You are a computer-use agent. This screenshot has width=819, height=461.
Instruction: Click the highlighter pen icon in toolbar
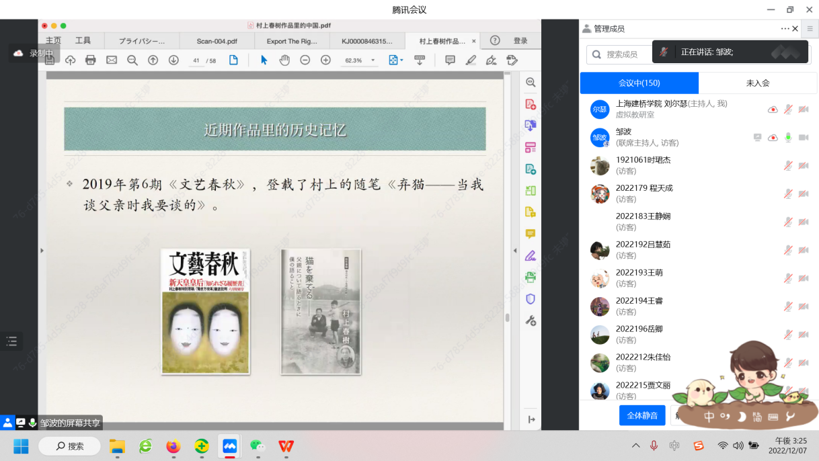tap(471, 60)
